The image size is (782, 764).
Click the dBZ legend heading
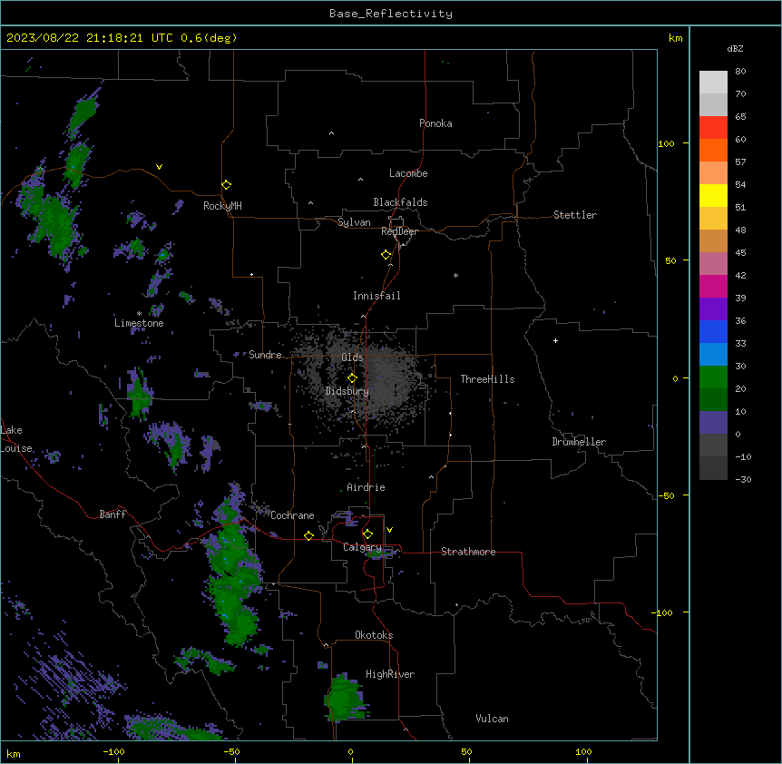tap(735, 48)
